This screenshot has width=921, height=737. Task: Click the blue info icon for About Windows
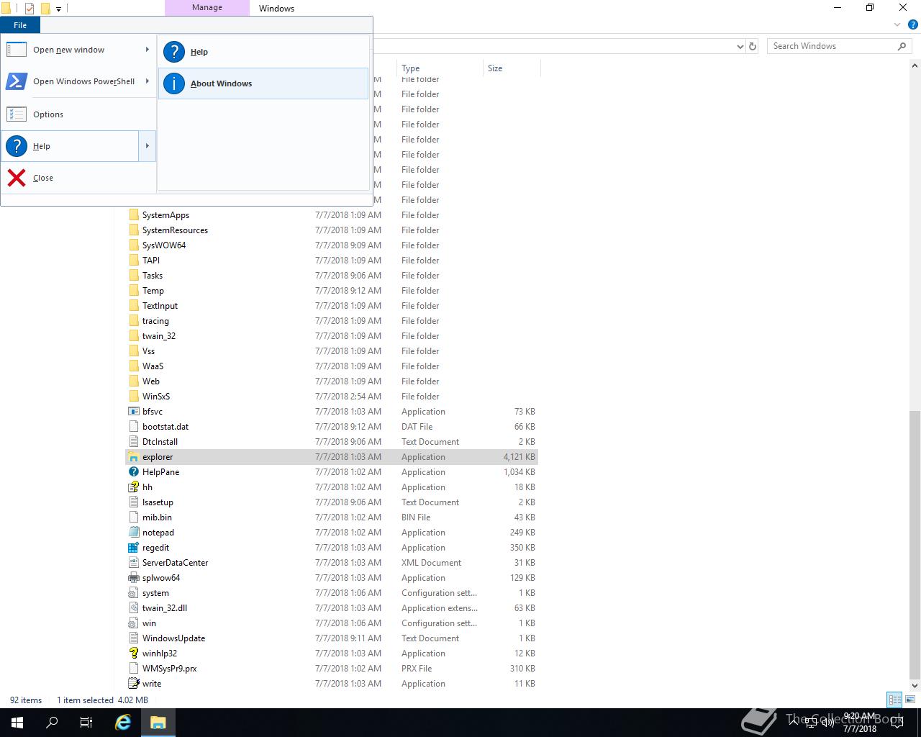click(174, 83)
